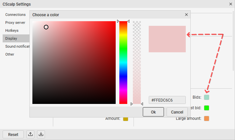Click the hex color input field
The image size is (235, 140).
click(167, 100)
